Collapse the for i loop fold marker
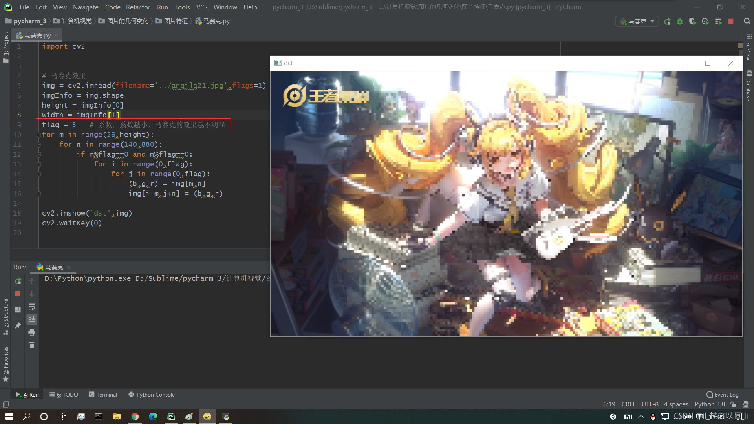The width and height of the screenshot is (754, 424). (x=39, y=164)
